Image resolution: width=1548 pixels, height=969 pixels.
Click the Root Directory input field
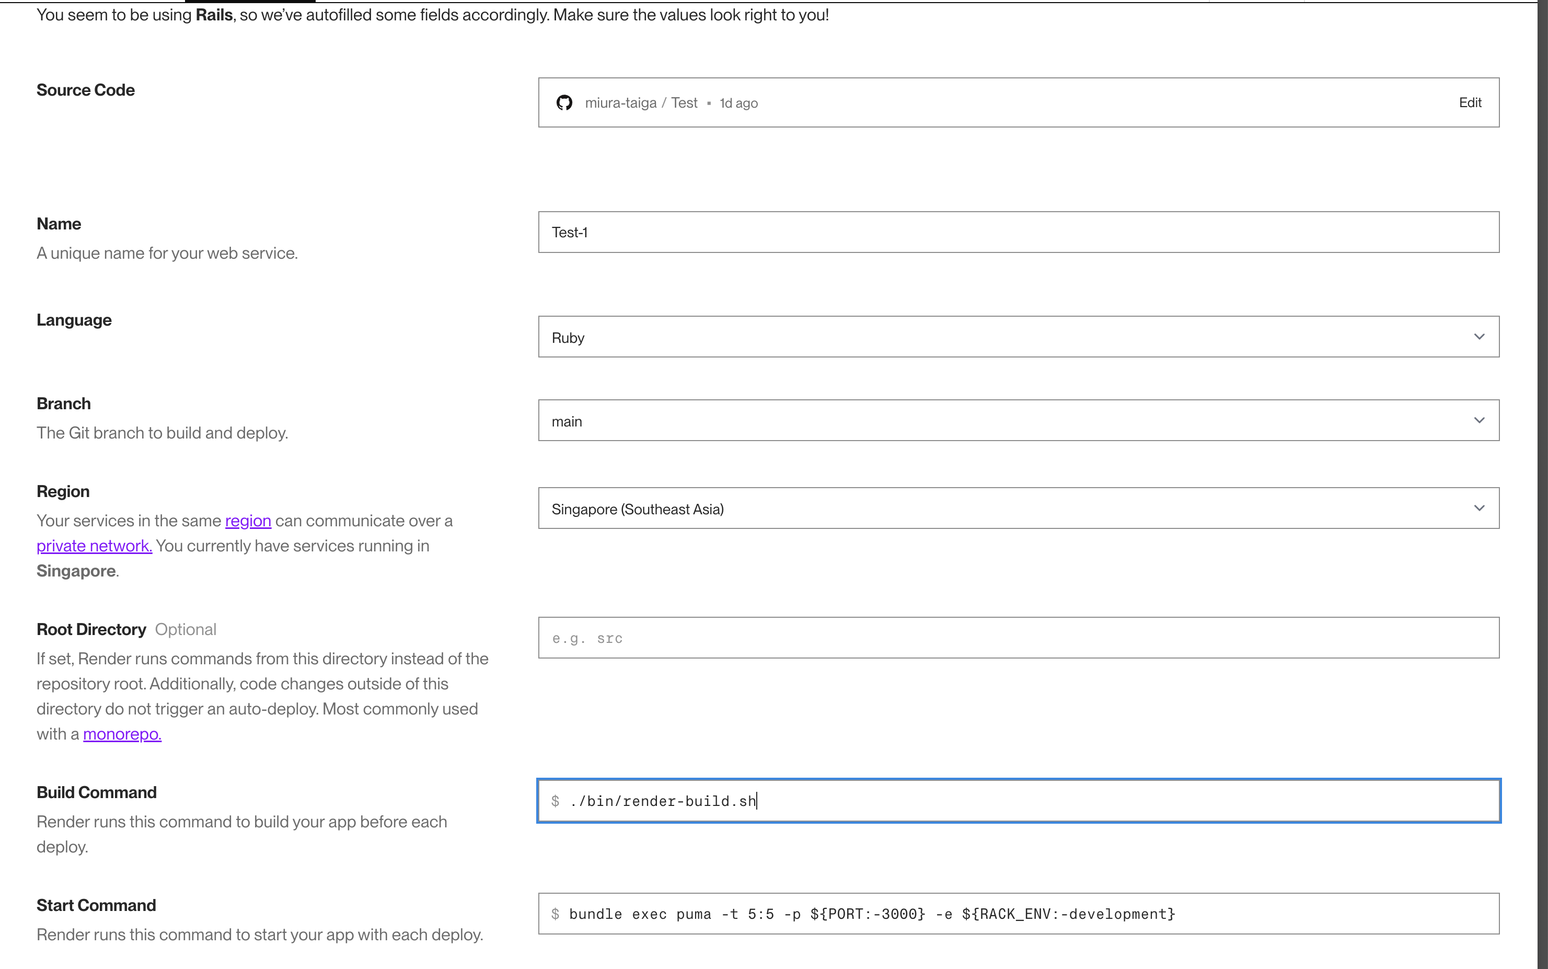click(x=1018, y=638)
